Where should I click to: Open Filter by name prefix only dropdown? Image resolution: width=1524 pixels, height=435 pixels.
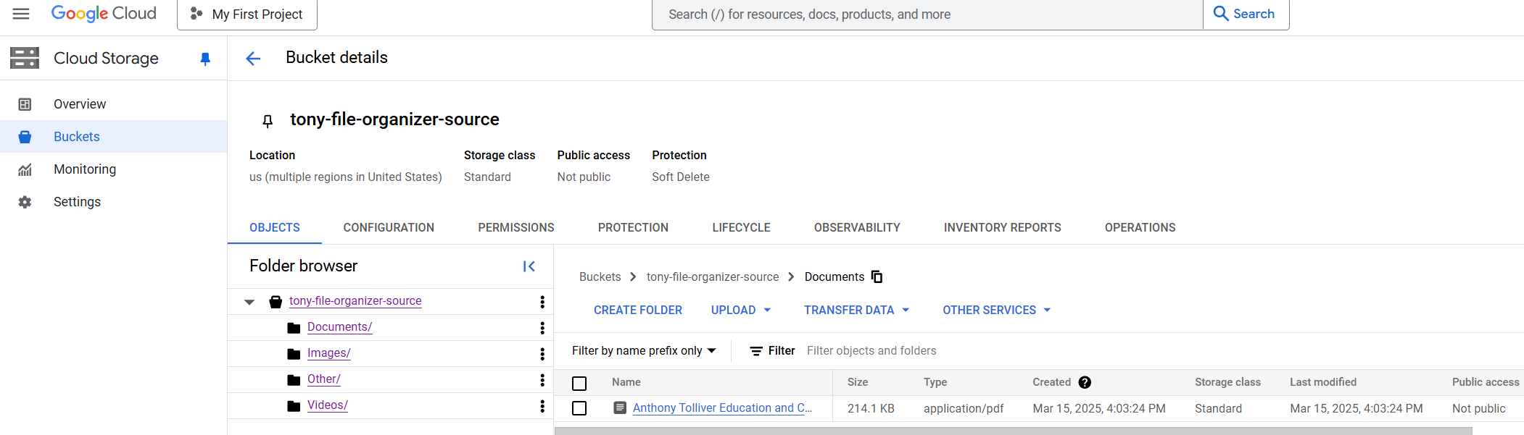(644, 350)
